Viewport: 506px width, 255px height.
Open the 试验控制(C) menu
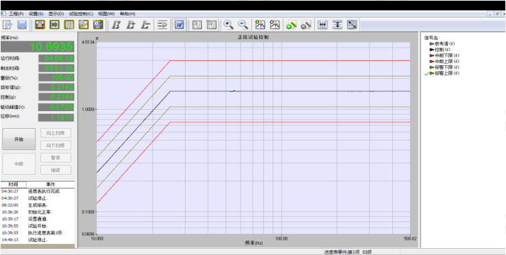point(81,14)
